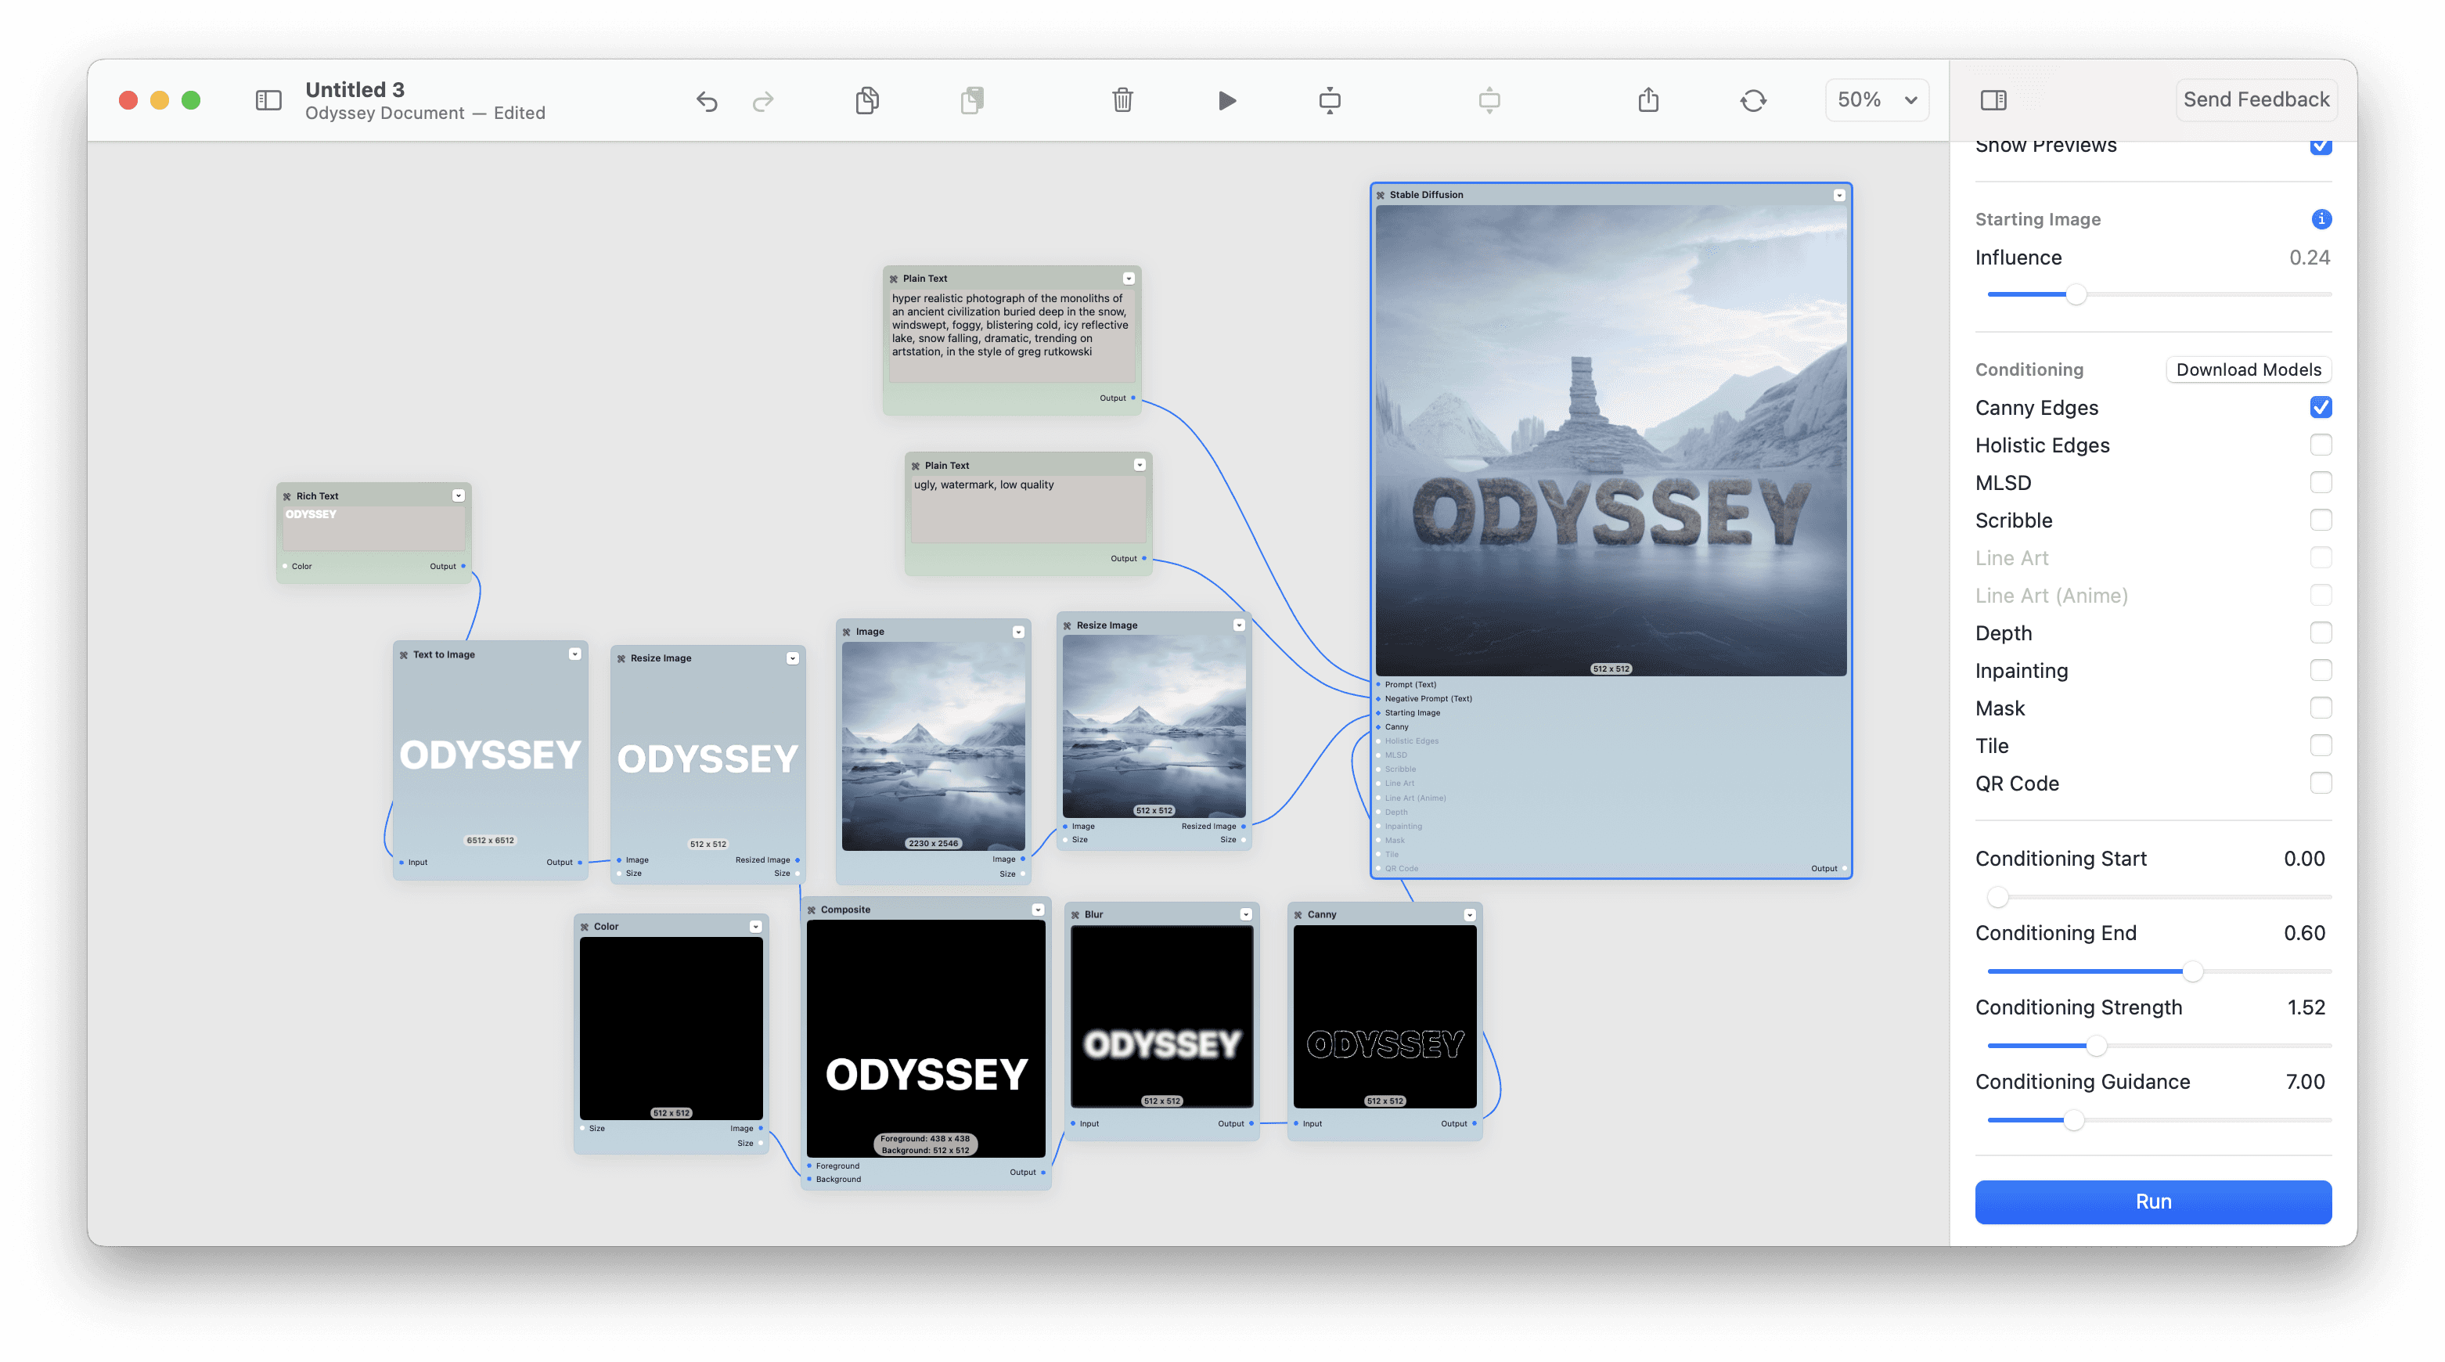Click the Stable Diffusion output preview image
This screenshot has height=1362, width=2445.
pos(1611,441)
